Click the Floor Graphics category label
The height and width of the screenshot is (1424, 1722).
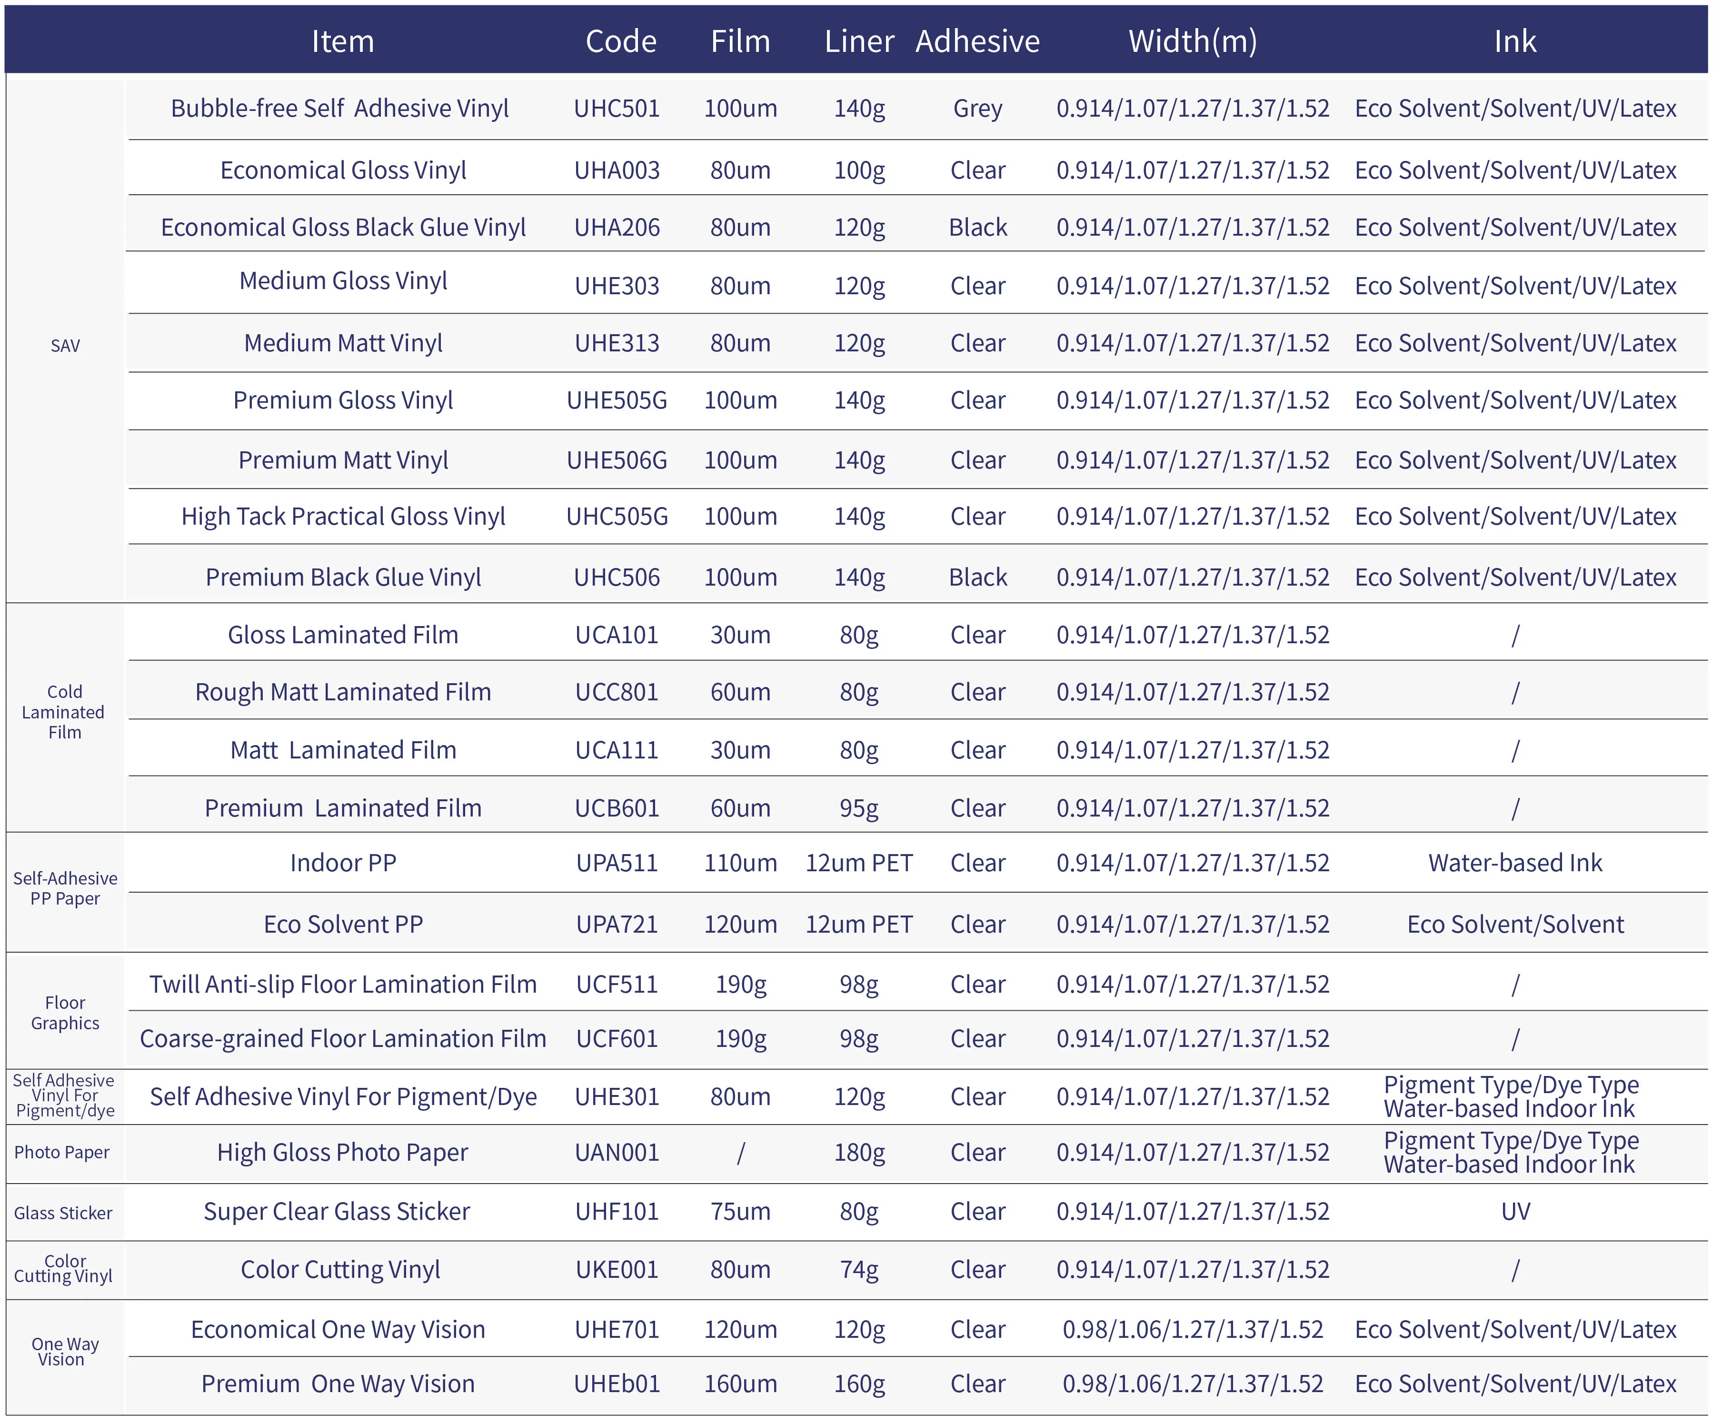(66, 1013)
